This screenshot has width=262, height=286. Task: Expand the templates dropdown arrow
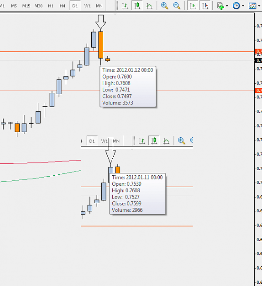(259, 6)
